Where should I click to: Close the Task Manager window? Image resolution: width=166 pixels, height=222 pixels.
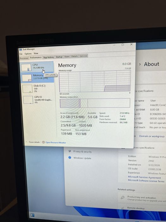[131, 44]
